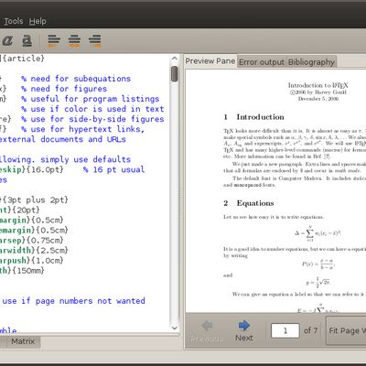Click the '% need for subequations' comment

tap(76, 79)
